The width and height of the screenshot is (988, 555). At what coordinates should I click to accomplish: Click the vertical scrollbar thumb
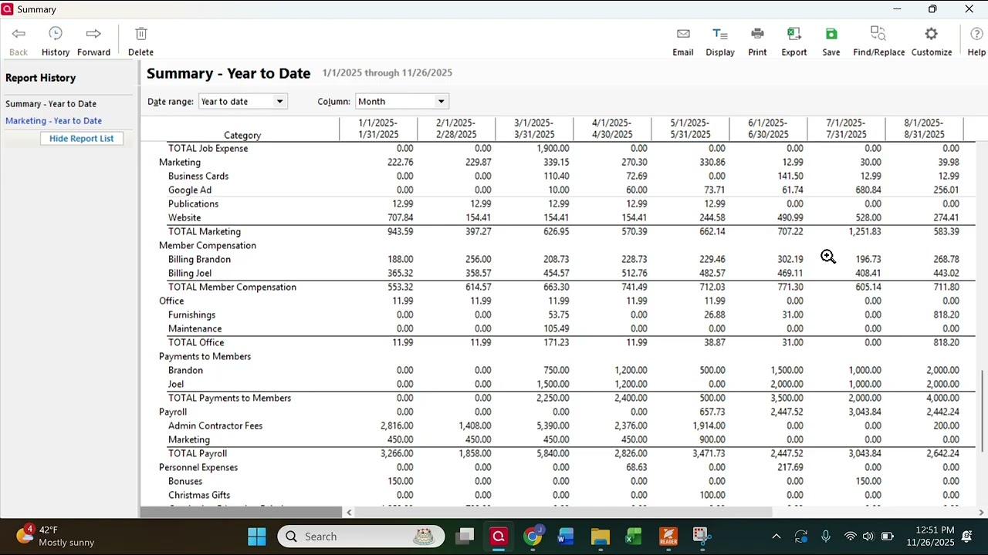click(983, 411)
